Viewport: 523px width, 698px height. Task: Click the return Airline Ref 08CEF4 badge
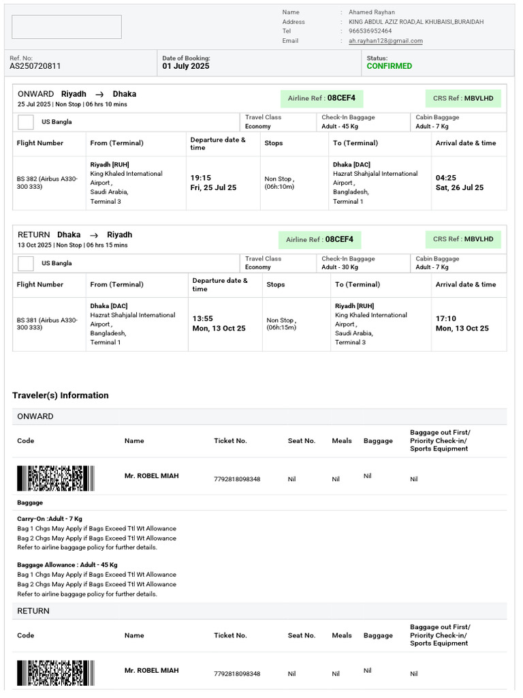coord(319,239)
